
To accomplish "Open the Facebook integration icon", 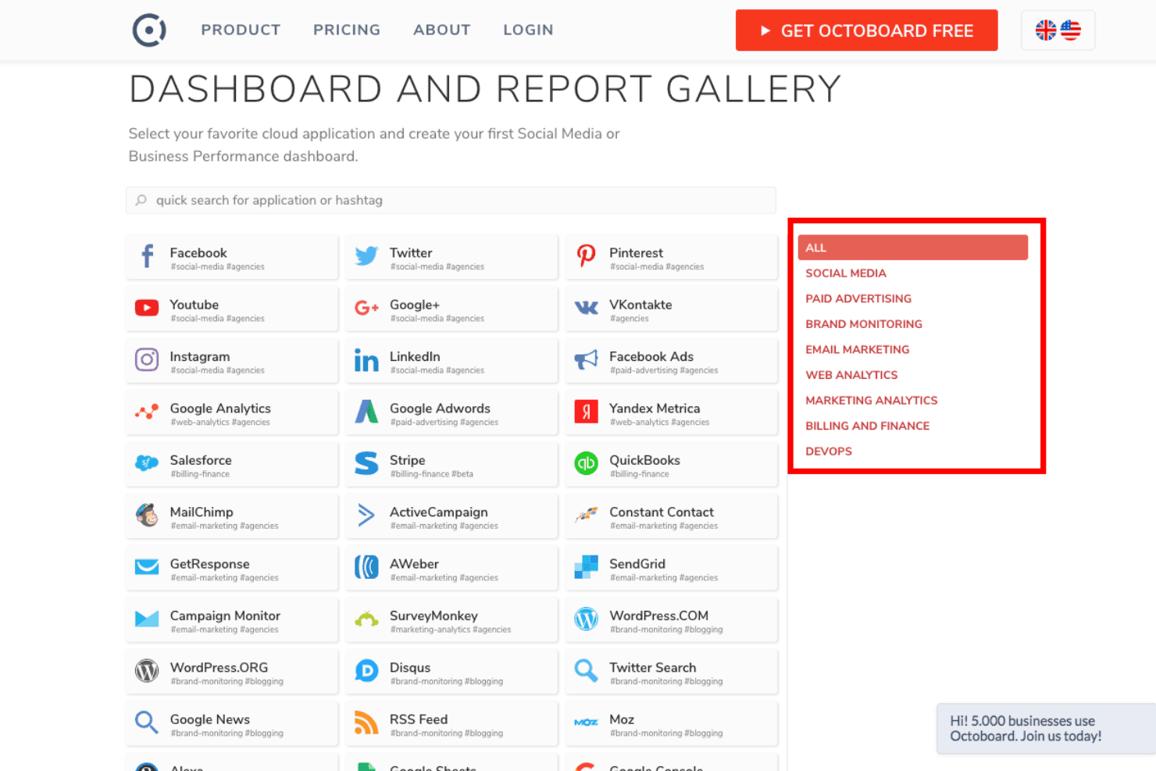I will pyautogui.click(x=147, y=255).
